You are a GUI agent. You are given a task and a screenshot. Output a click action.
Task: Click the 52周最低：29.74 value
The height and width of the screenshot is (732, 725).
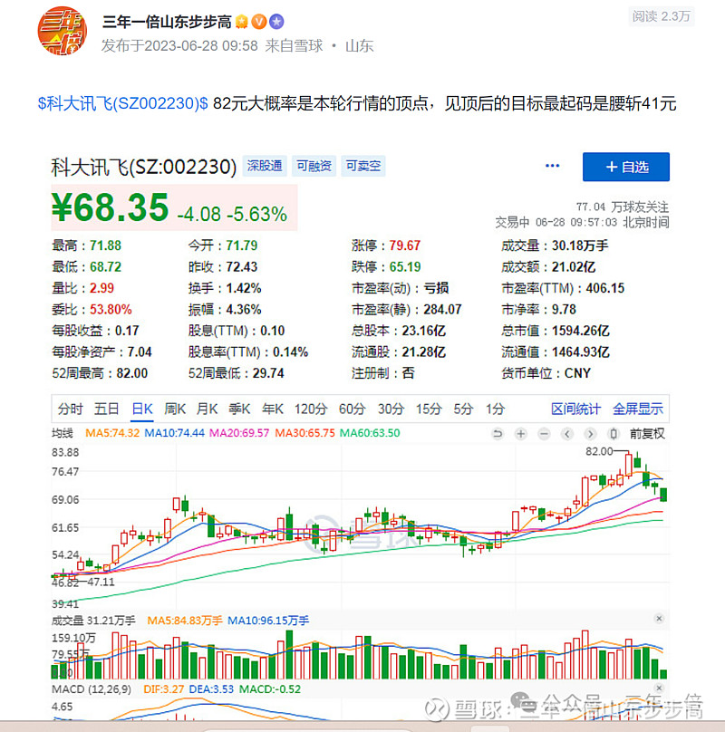point(236,373)
